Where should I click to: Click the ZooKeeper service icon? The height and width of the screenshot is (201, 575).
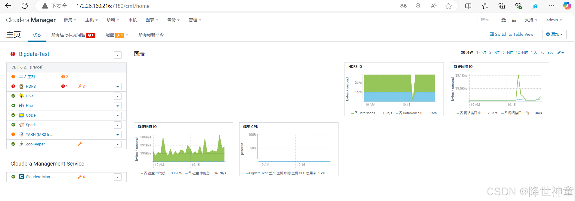21,144
